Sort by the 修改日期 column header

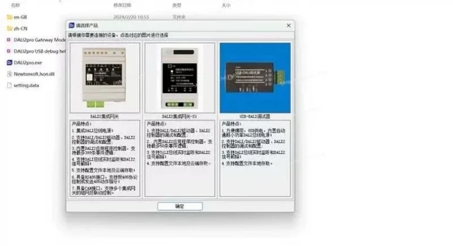click(122, 5)
